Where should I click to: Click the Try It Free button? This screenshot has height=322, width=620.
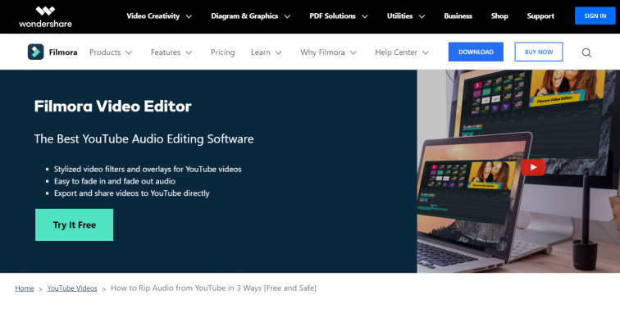pos(75,224)
